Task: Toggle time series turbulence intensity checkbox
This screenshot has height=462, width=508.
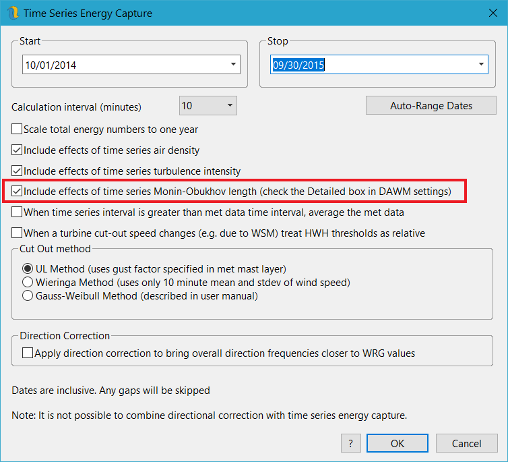Action: (17, 171)
